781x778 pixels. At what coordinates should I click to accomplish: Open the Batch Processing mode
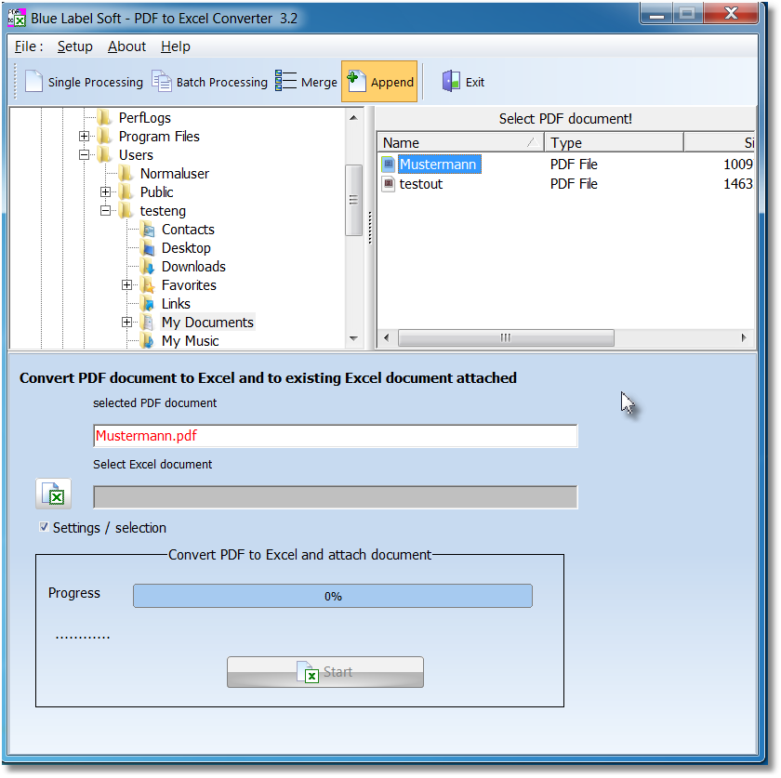(210, 82)
